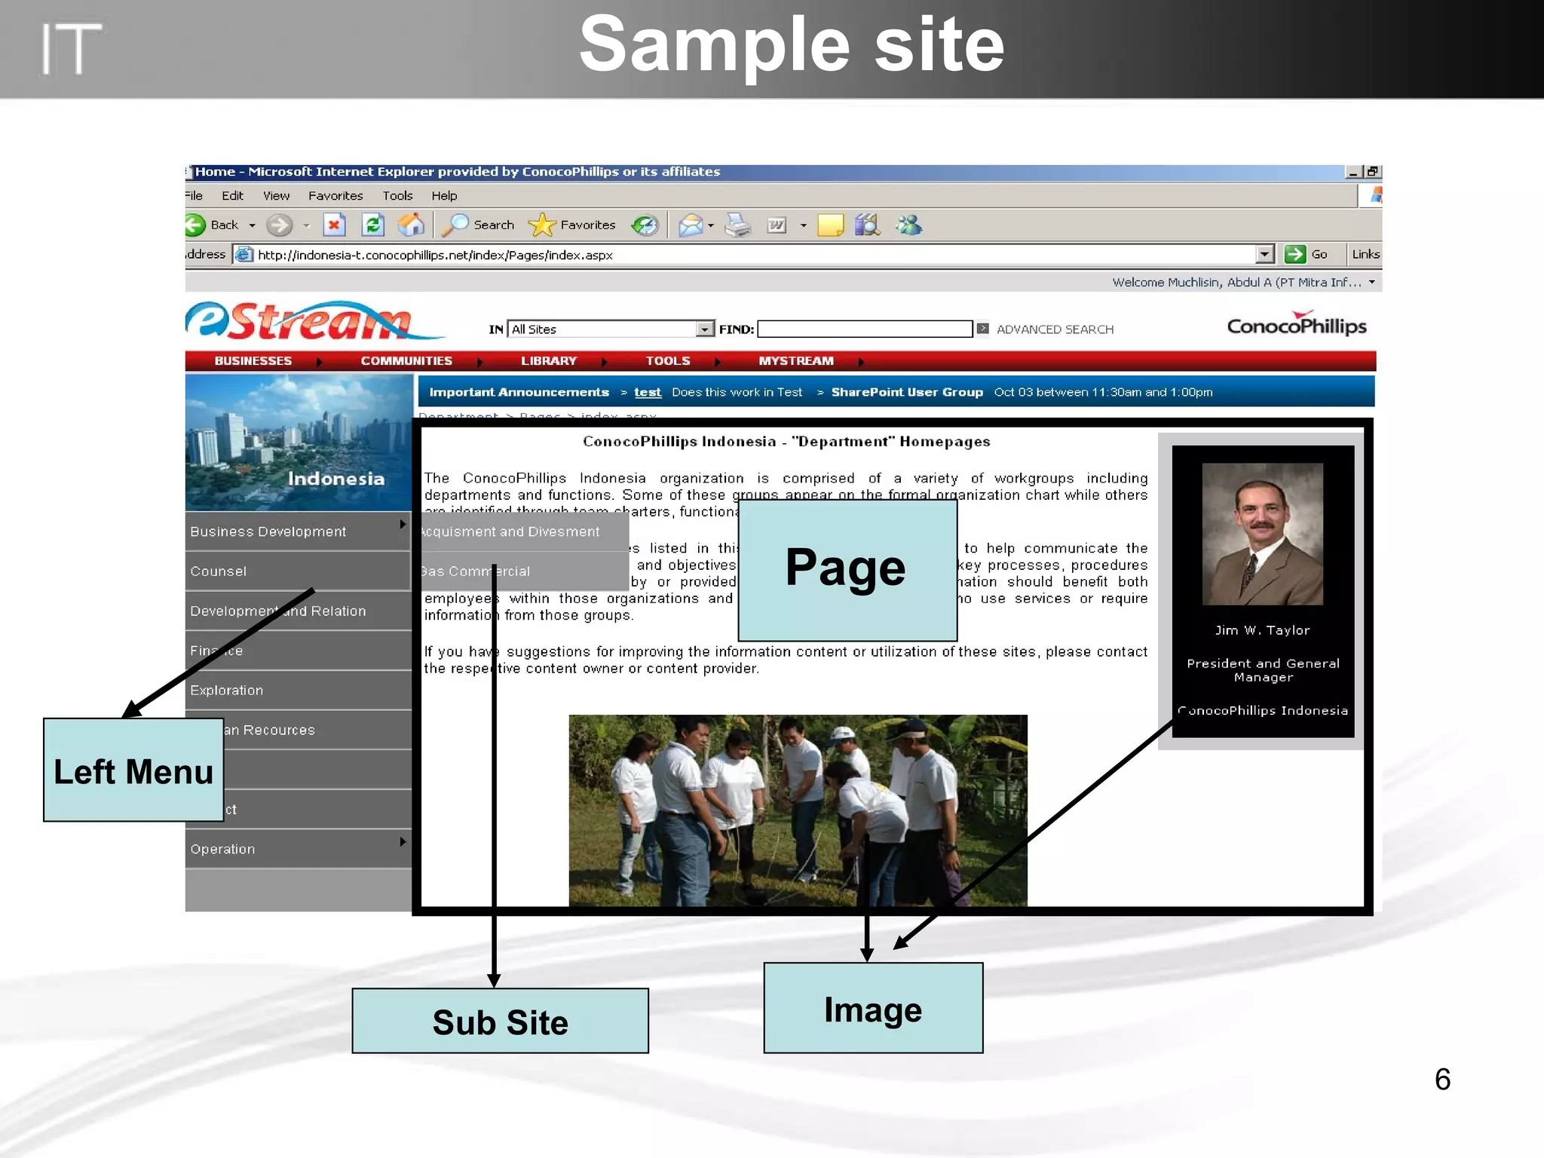
Task: Open the COMMUNITIES navigation tab
Action: click(406, 361)
